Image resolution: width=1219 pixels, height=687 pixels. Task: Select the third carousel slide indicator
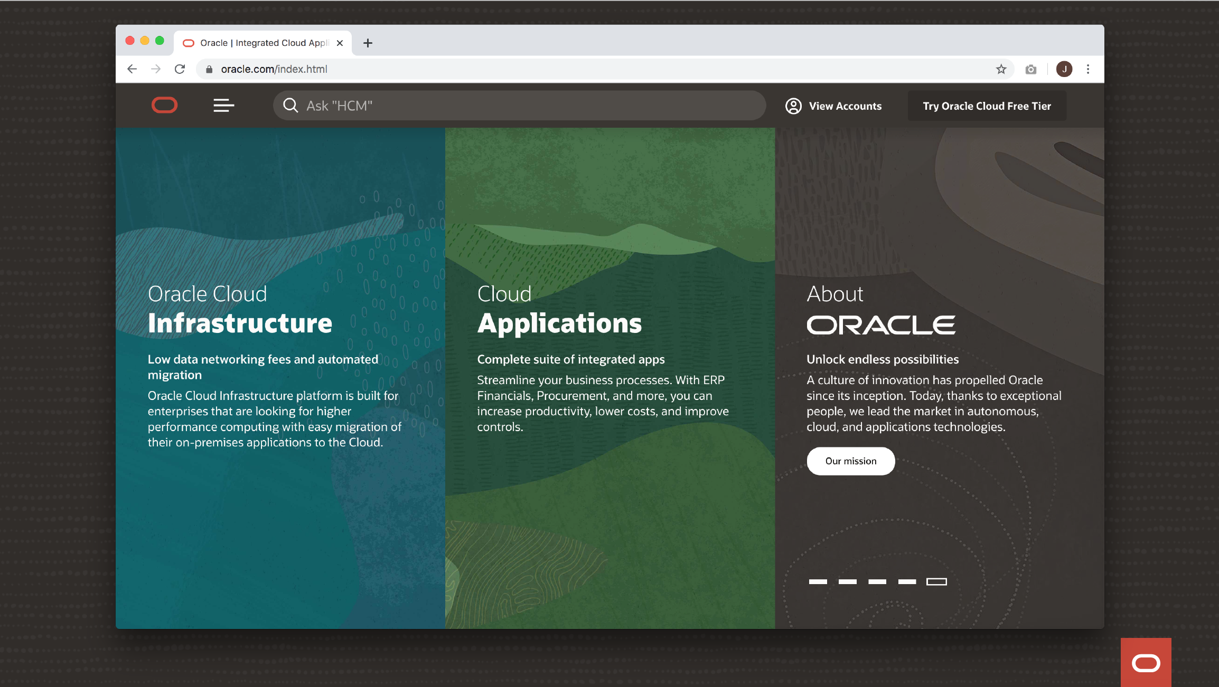click(x=877, y=581)
